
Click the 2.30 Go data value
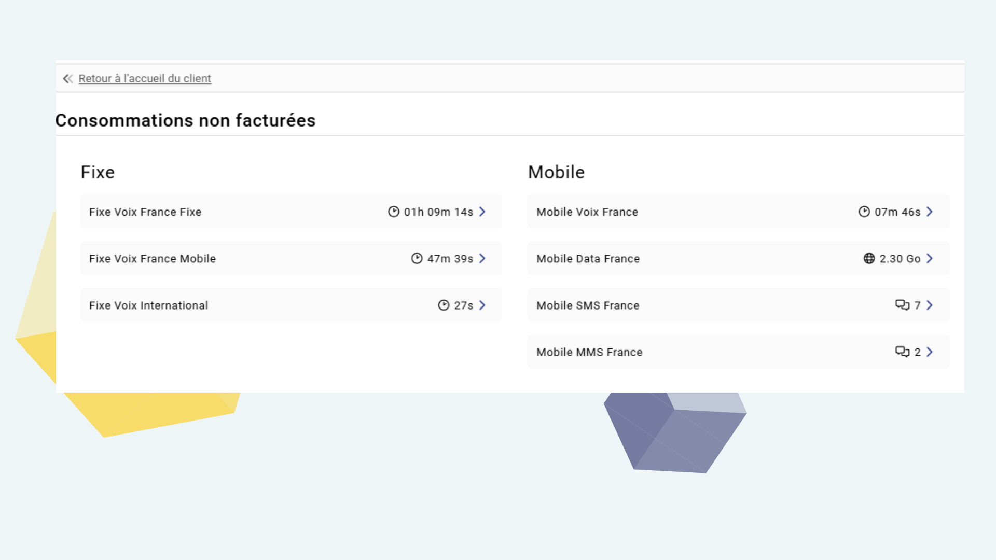(x=900, y=259)
